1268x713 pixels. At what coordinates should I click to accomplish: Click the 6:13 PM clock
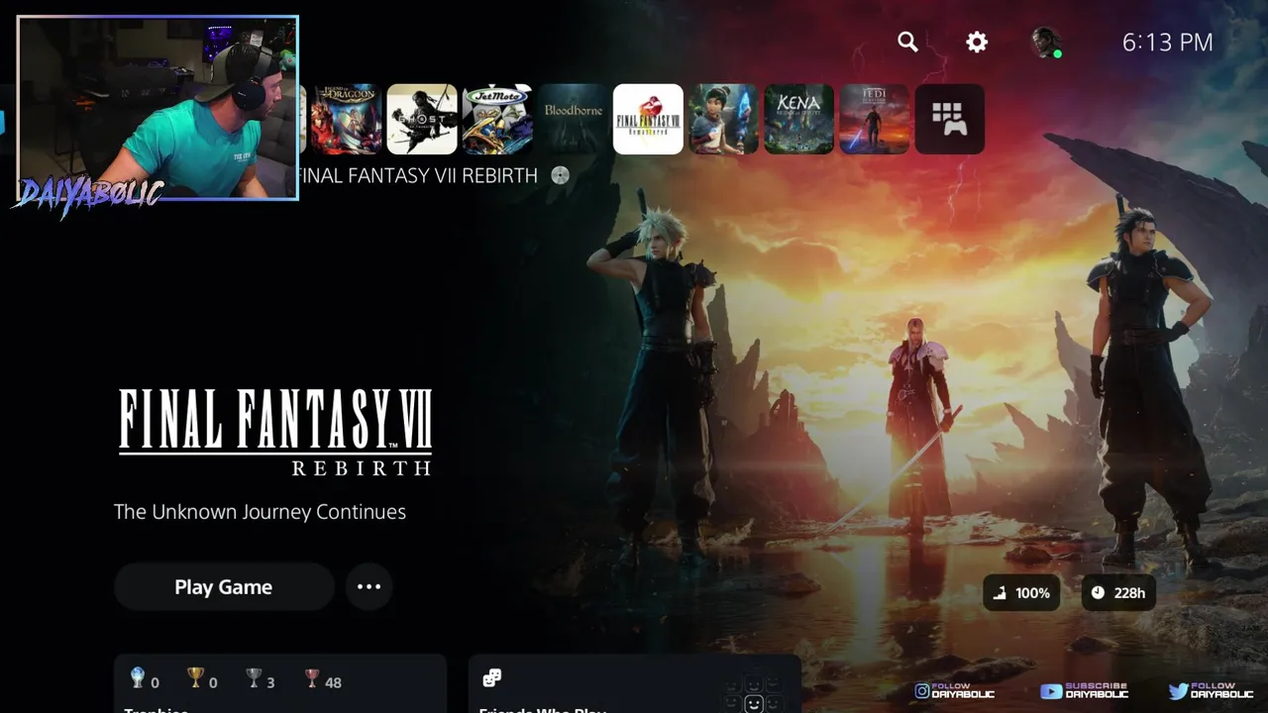(1167, 42)
